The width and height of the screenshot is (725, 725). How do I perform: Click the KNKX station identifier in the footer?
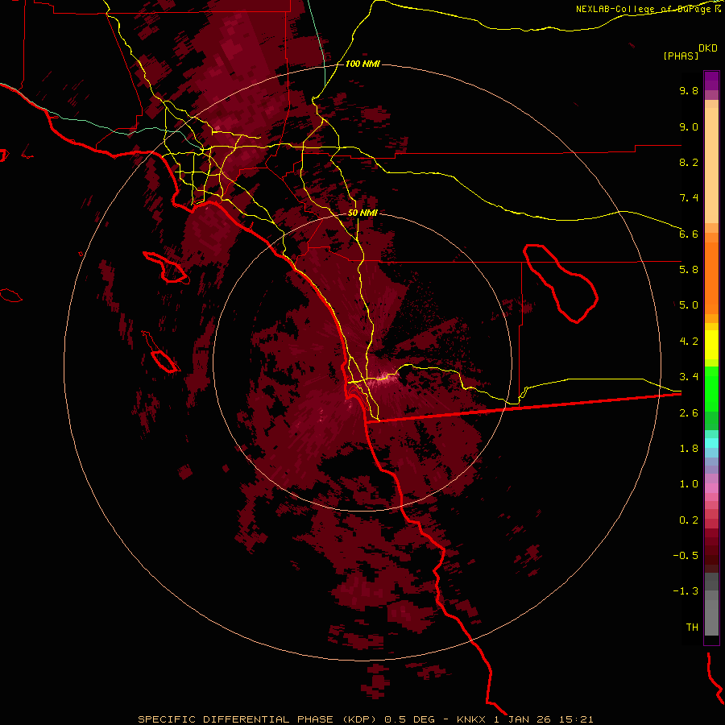471,719
